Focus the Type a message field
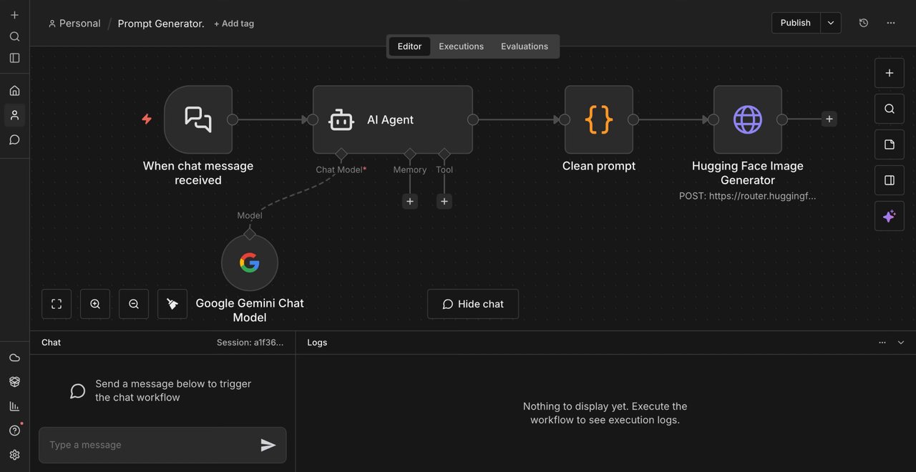Viewport: 916px width, 472px height. tap(150, 445)
